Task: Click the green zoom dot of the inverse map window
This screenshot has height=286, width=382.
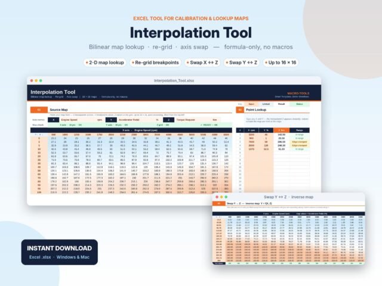Action: pos(226,197)
